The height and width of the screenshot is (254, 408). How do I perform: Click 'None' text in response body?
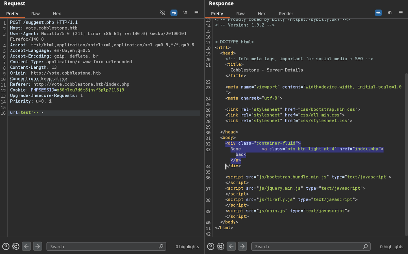coord(236,149)
